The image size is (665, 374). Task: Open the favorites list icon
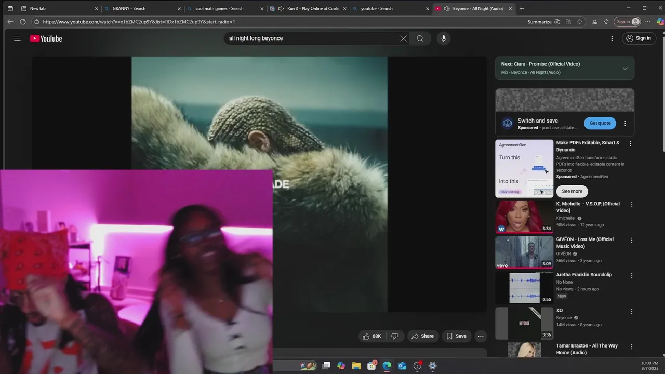click(x=607, y=22)
